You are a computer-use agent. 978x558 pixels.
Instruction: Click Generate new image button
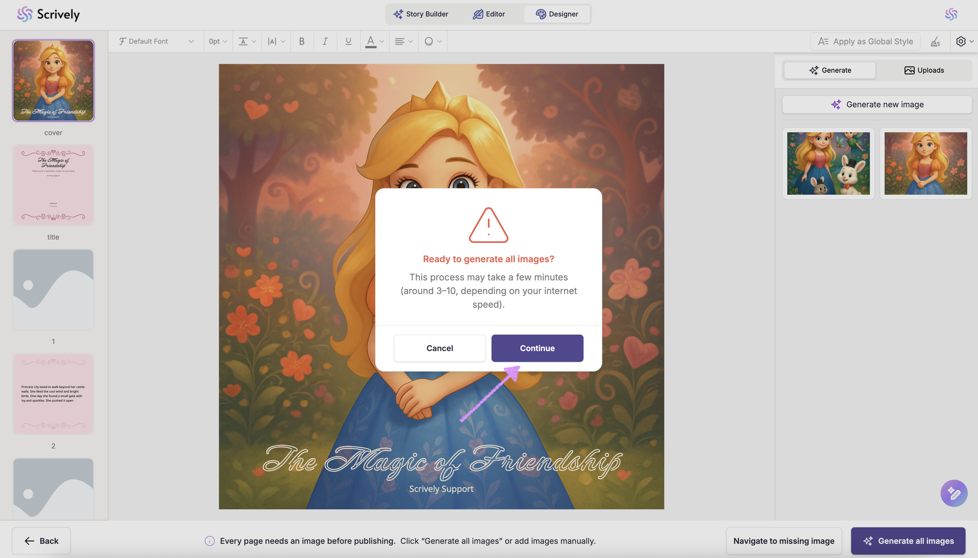click(x=877, y=105)
